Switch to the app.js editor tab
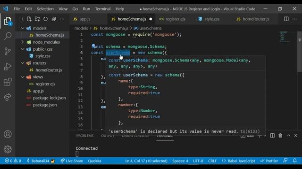Image resolution: width=302 pixels, height=169 pixels. pyautogui.click(x=85, y=19)
